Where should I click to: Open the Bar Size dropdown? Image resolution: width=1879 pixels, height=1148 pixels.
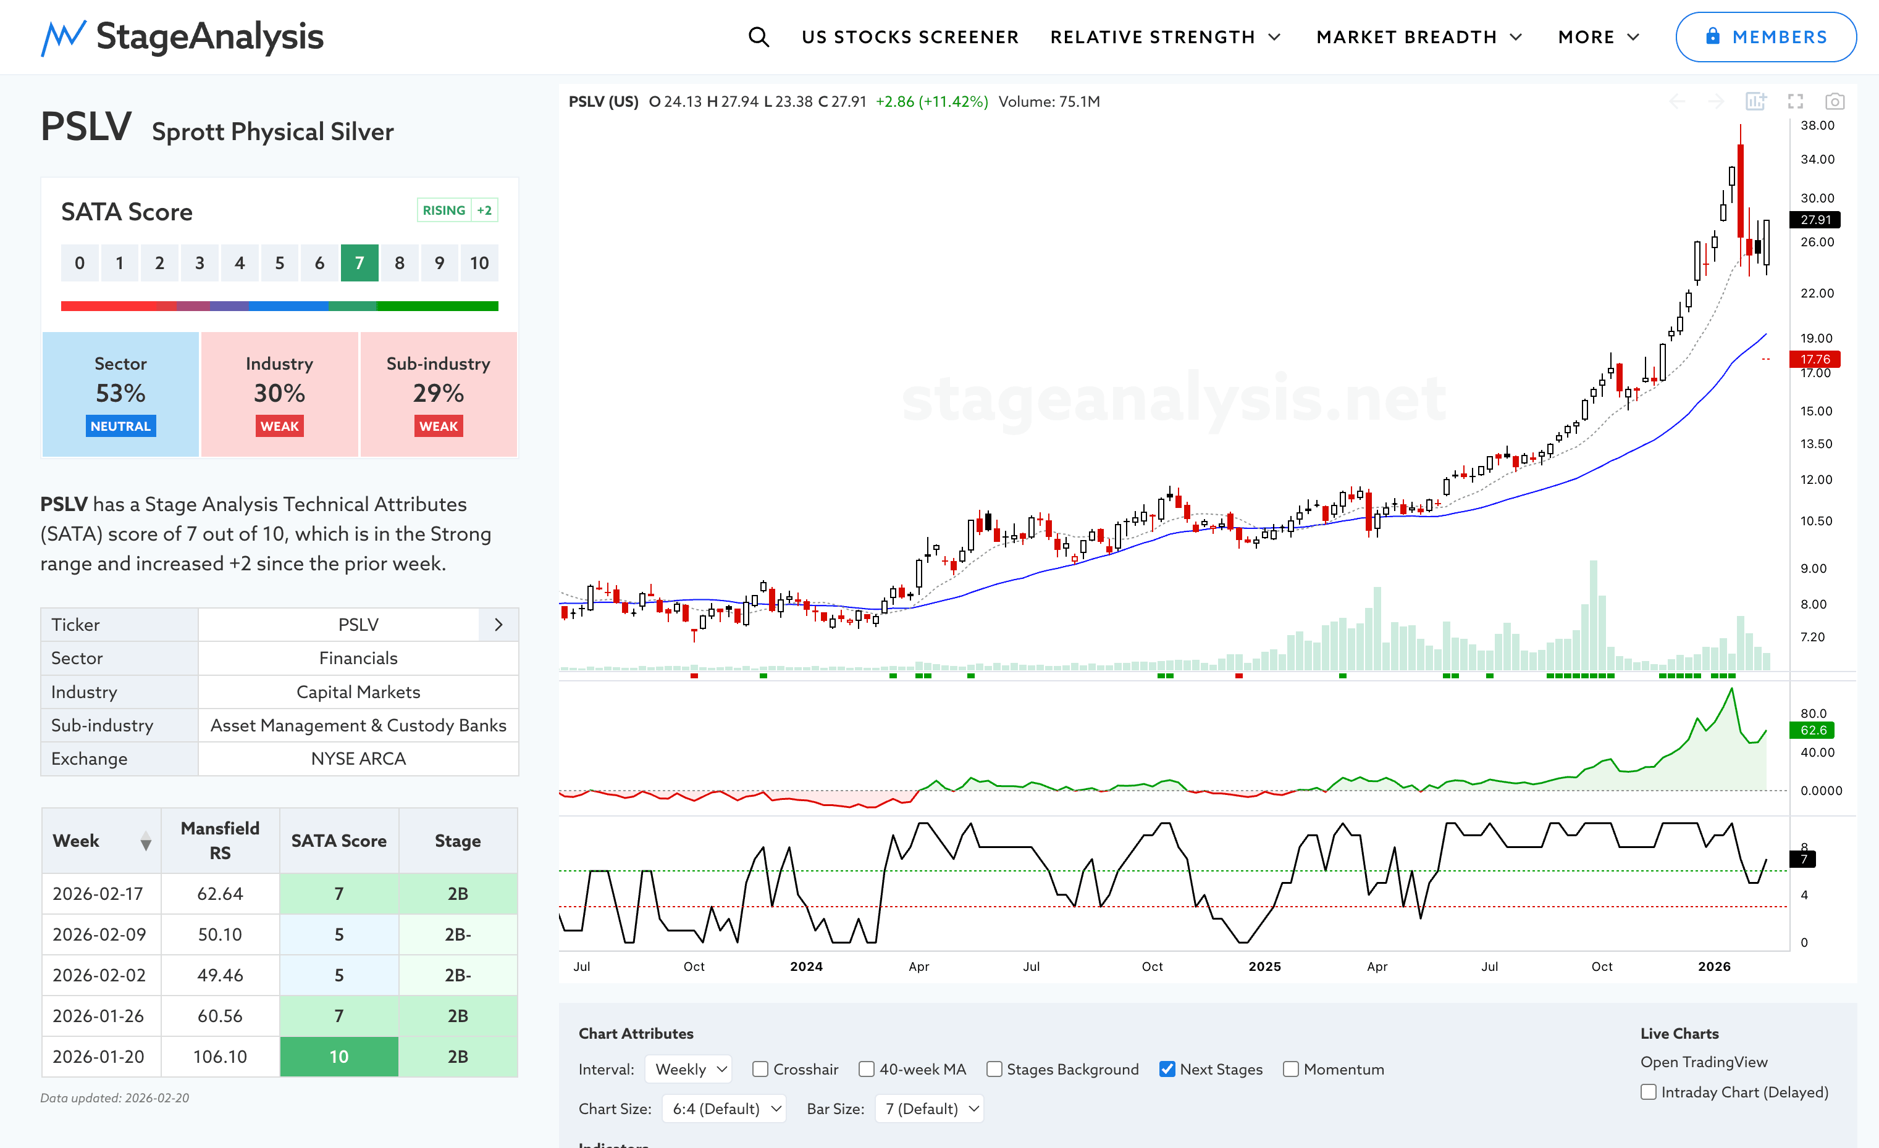tap(930, 1108)
